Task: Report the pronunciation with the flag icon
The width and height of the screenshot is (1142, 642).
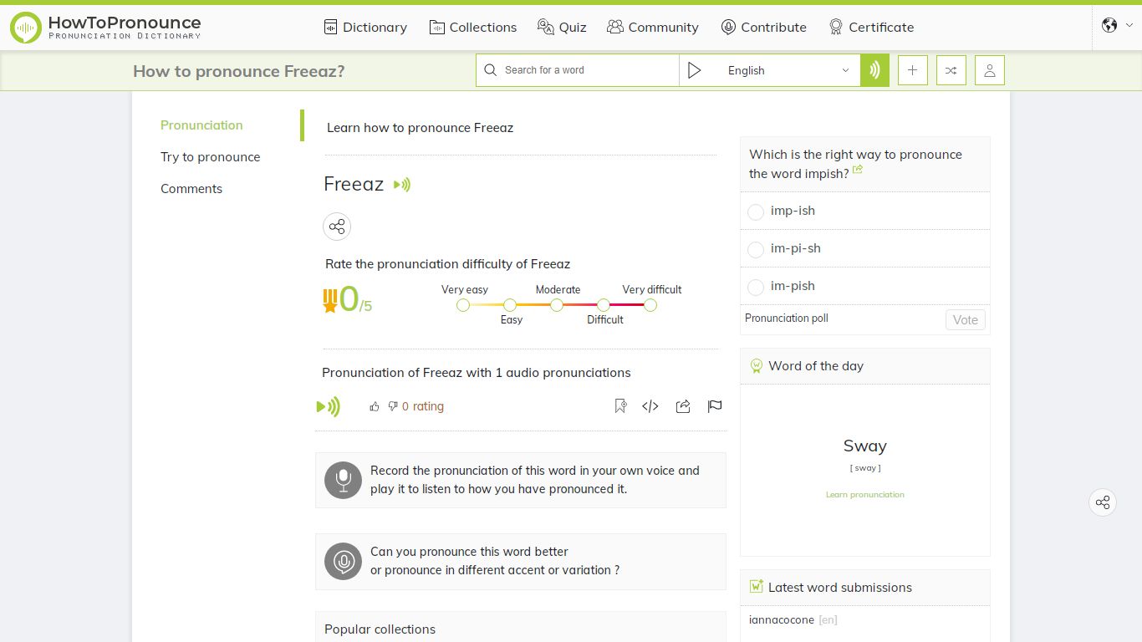Action: pyautogui.click(x=715, y=406)
